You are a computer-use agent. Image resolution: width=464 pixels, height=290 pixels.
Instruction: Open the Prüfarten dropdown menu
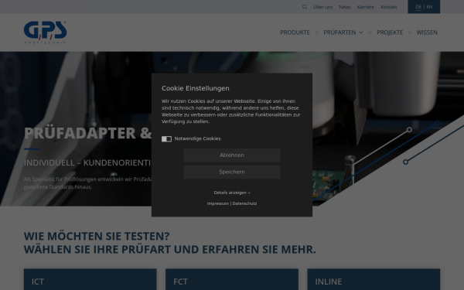click(343, 32)
